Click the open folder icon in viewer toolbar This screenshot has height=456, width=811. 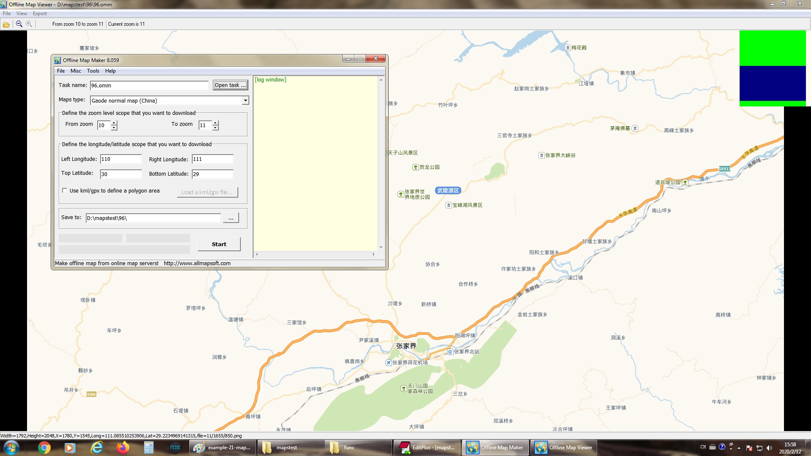[x=6, y=24]
